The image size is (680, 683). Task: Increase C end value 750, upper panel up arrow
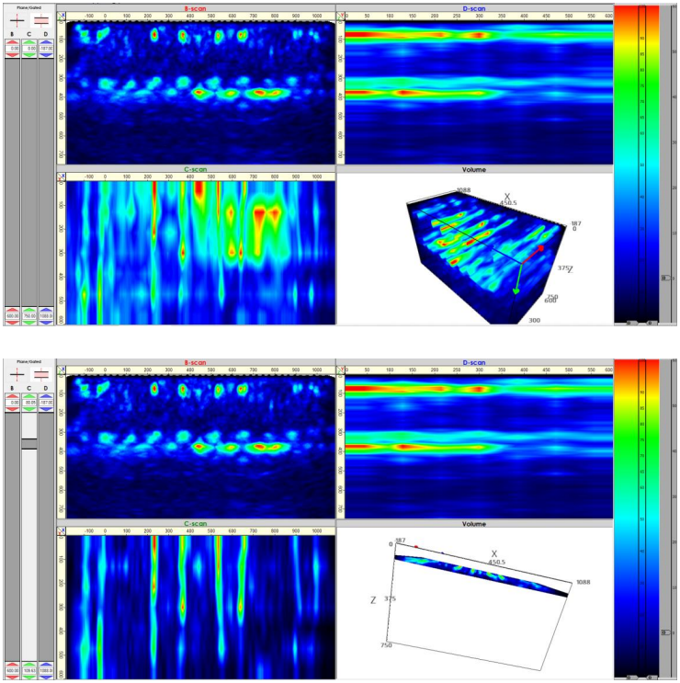click(29, 309)
